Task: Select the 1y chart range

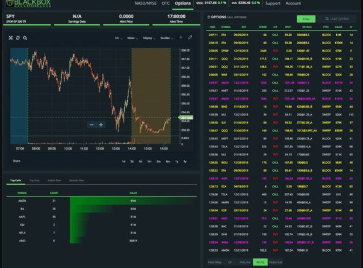Action: [176, 161]
